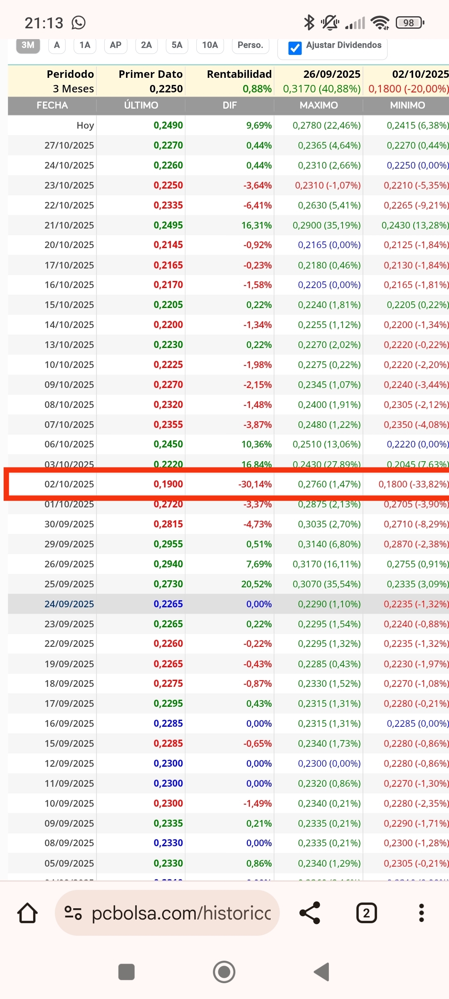The height and width of the screenshot is (999, 449).
Task: Switch to the 1A period tab
Action: coord(85,45)
